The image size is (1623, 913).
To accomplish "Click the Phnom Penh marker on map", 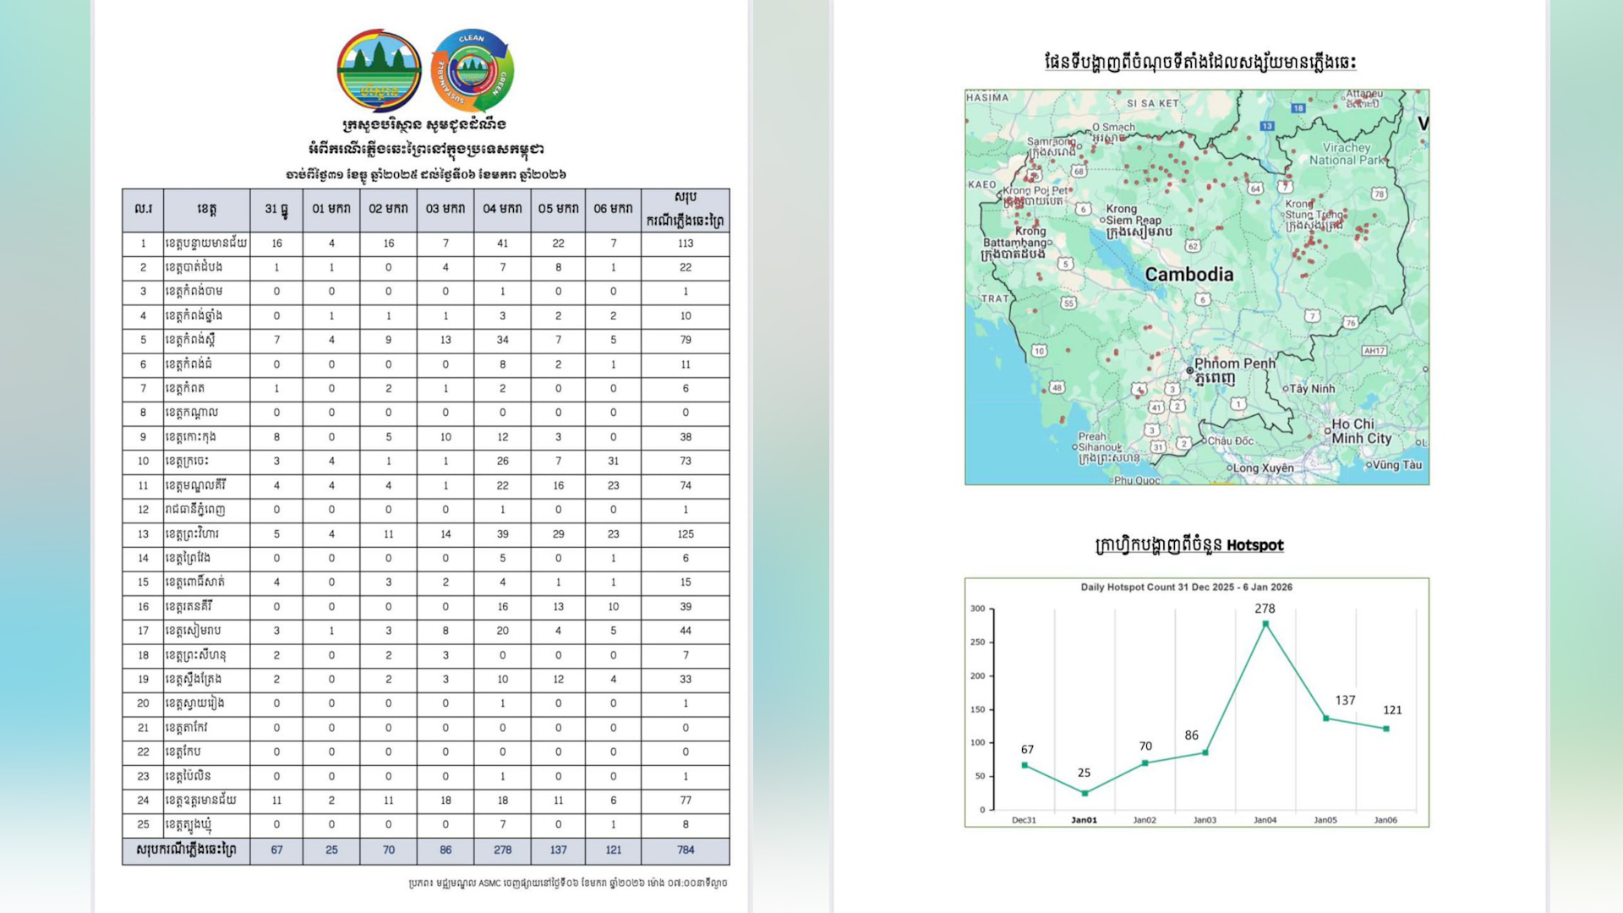I will pyautogui.click(x=1189, y=370).
